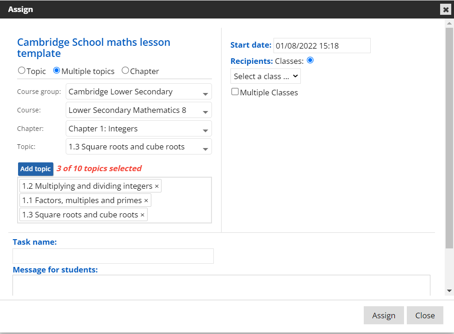
Task: Remove 1.2 Multiplying and dividing integers topic
Action: (x=156, y=186)
